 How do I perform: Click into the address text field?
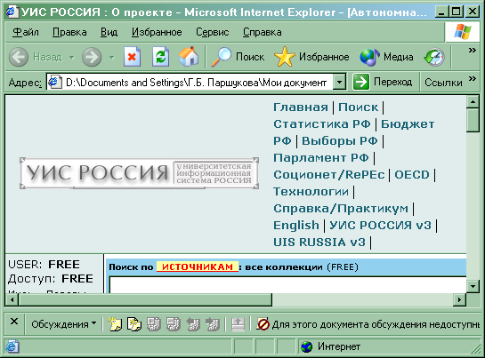click(x=197, y=83)
